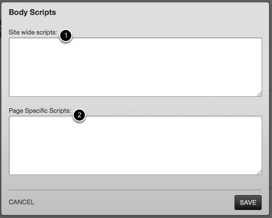Click the "Site wide scripts:" label
Screen dimensions: 272x218
click(33, 32)
